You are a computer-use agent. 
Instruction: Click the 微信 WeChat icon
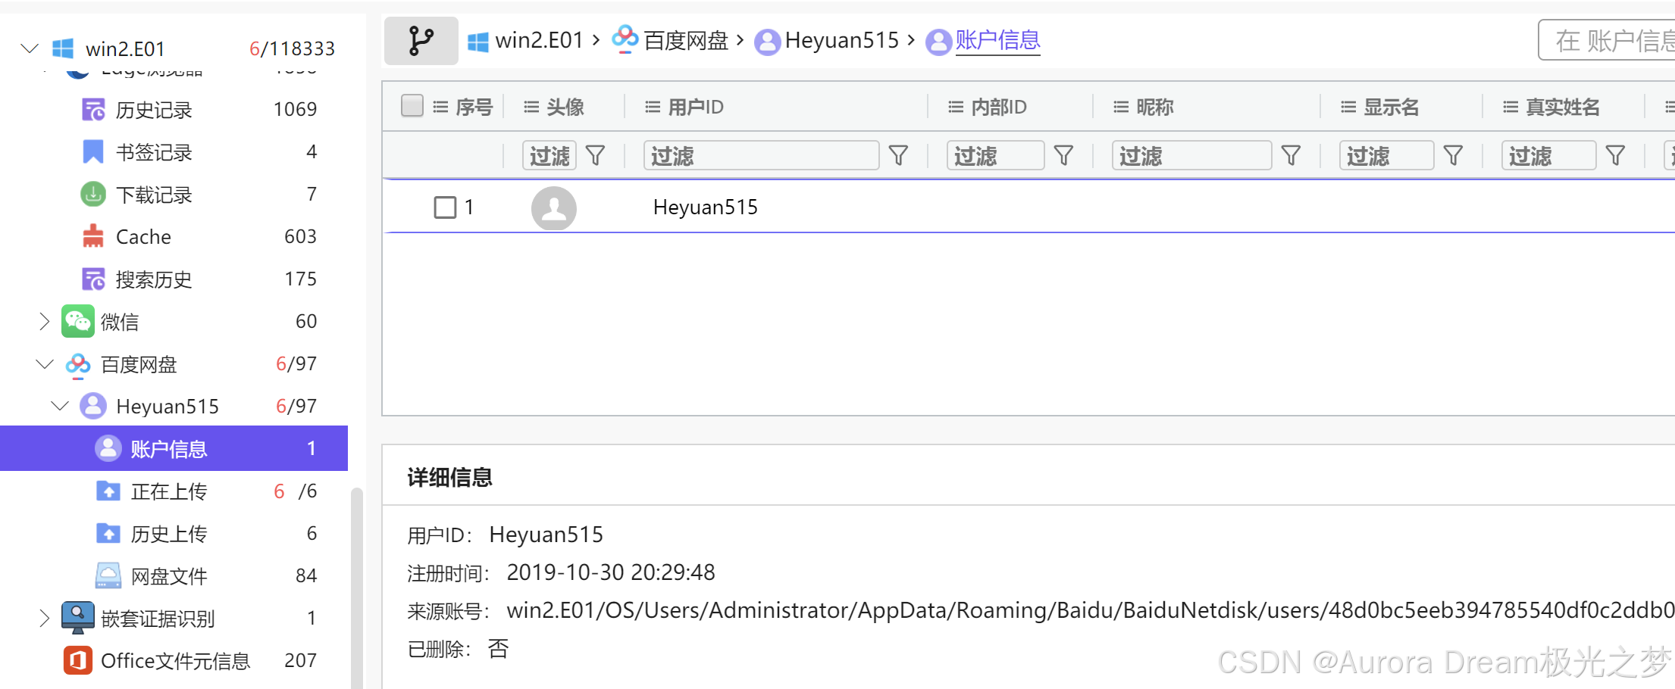click(x=78, y=321)
